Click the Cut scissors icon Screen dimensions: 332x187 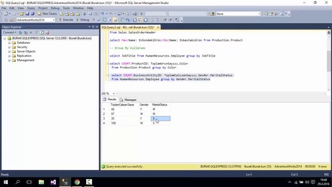coord(85,14)
